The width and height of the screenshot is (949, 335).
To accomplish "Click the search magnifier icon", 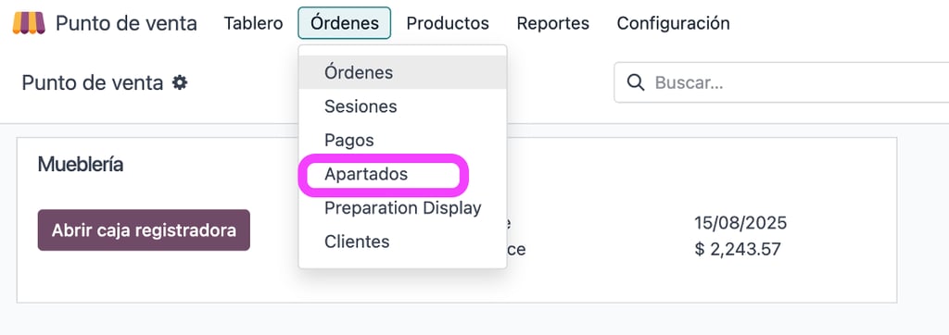I will click(635, 82).
